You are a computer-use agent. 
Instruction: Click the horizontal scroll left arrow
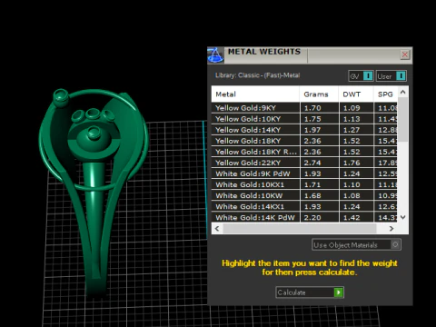pyautogui.click(x=217, y=229)
